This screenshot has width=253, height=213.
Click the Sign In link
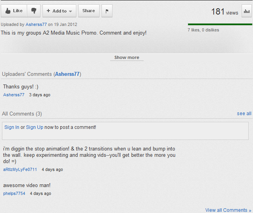12,127
